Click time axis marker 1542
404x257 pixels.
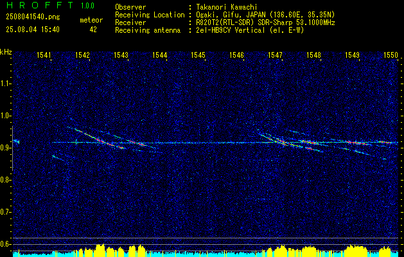(82, 55)
